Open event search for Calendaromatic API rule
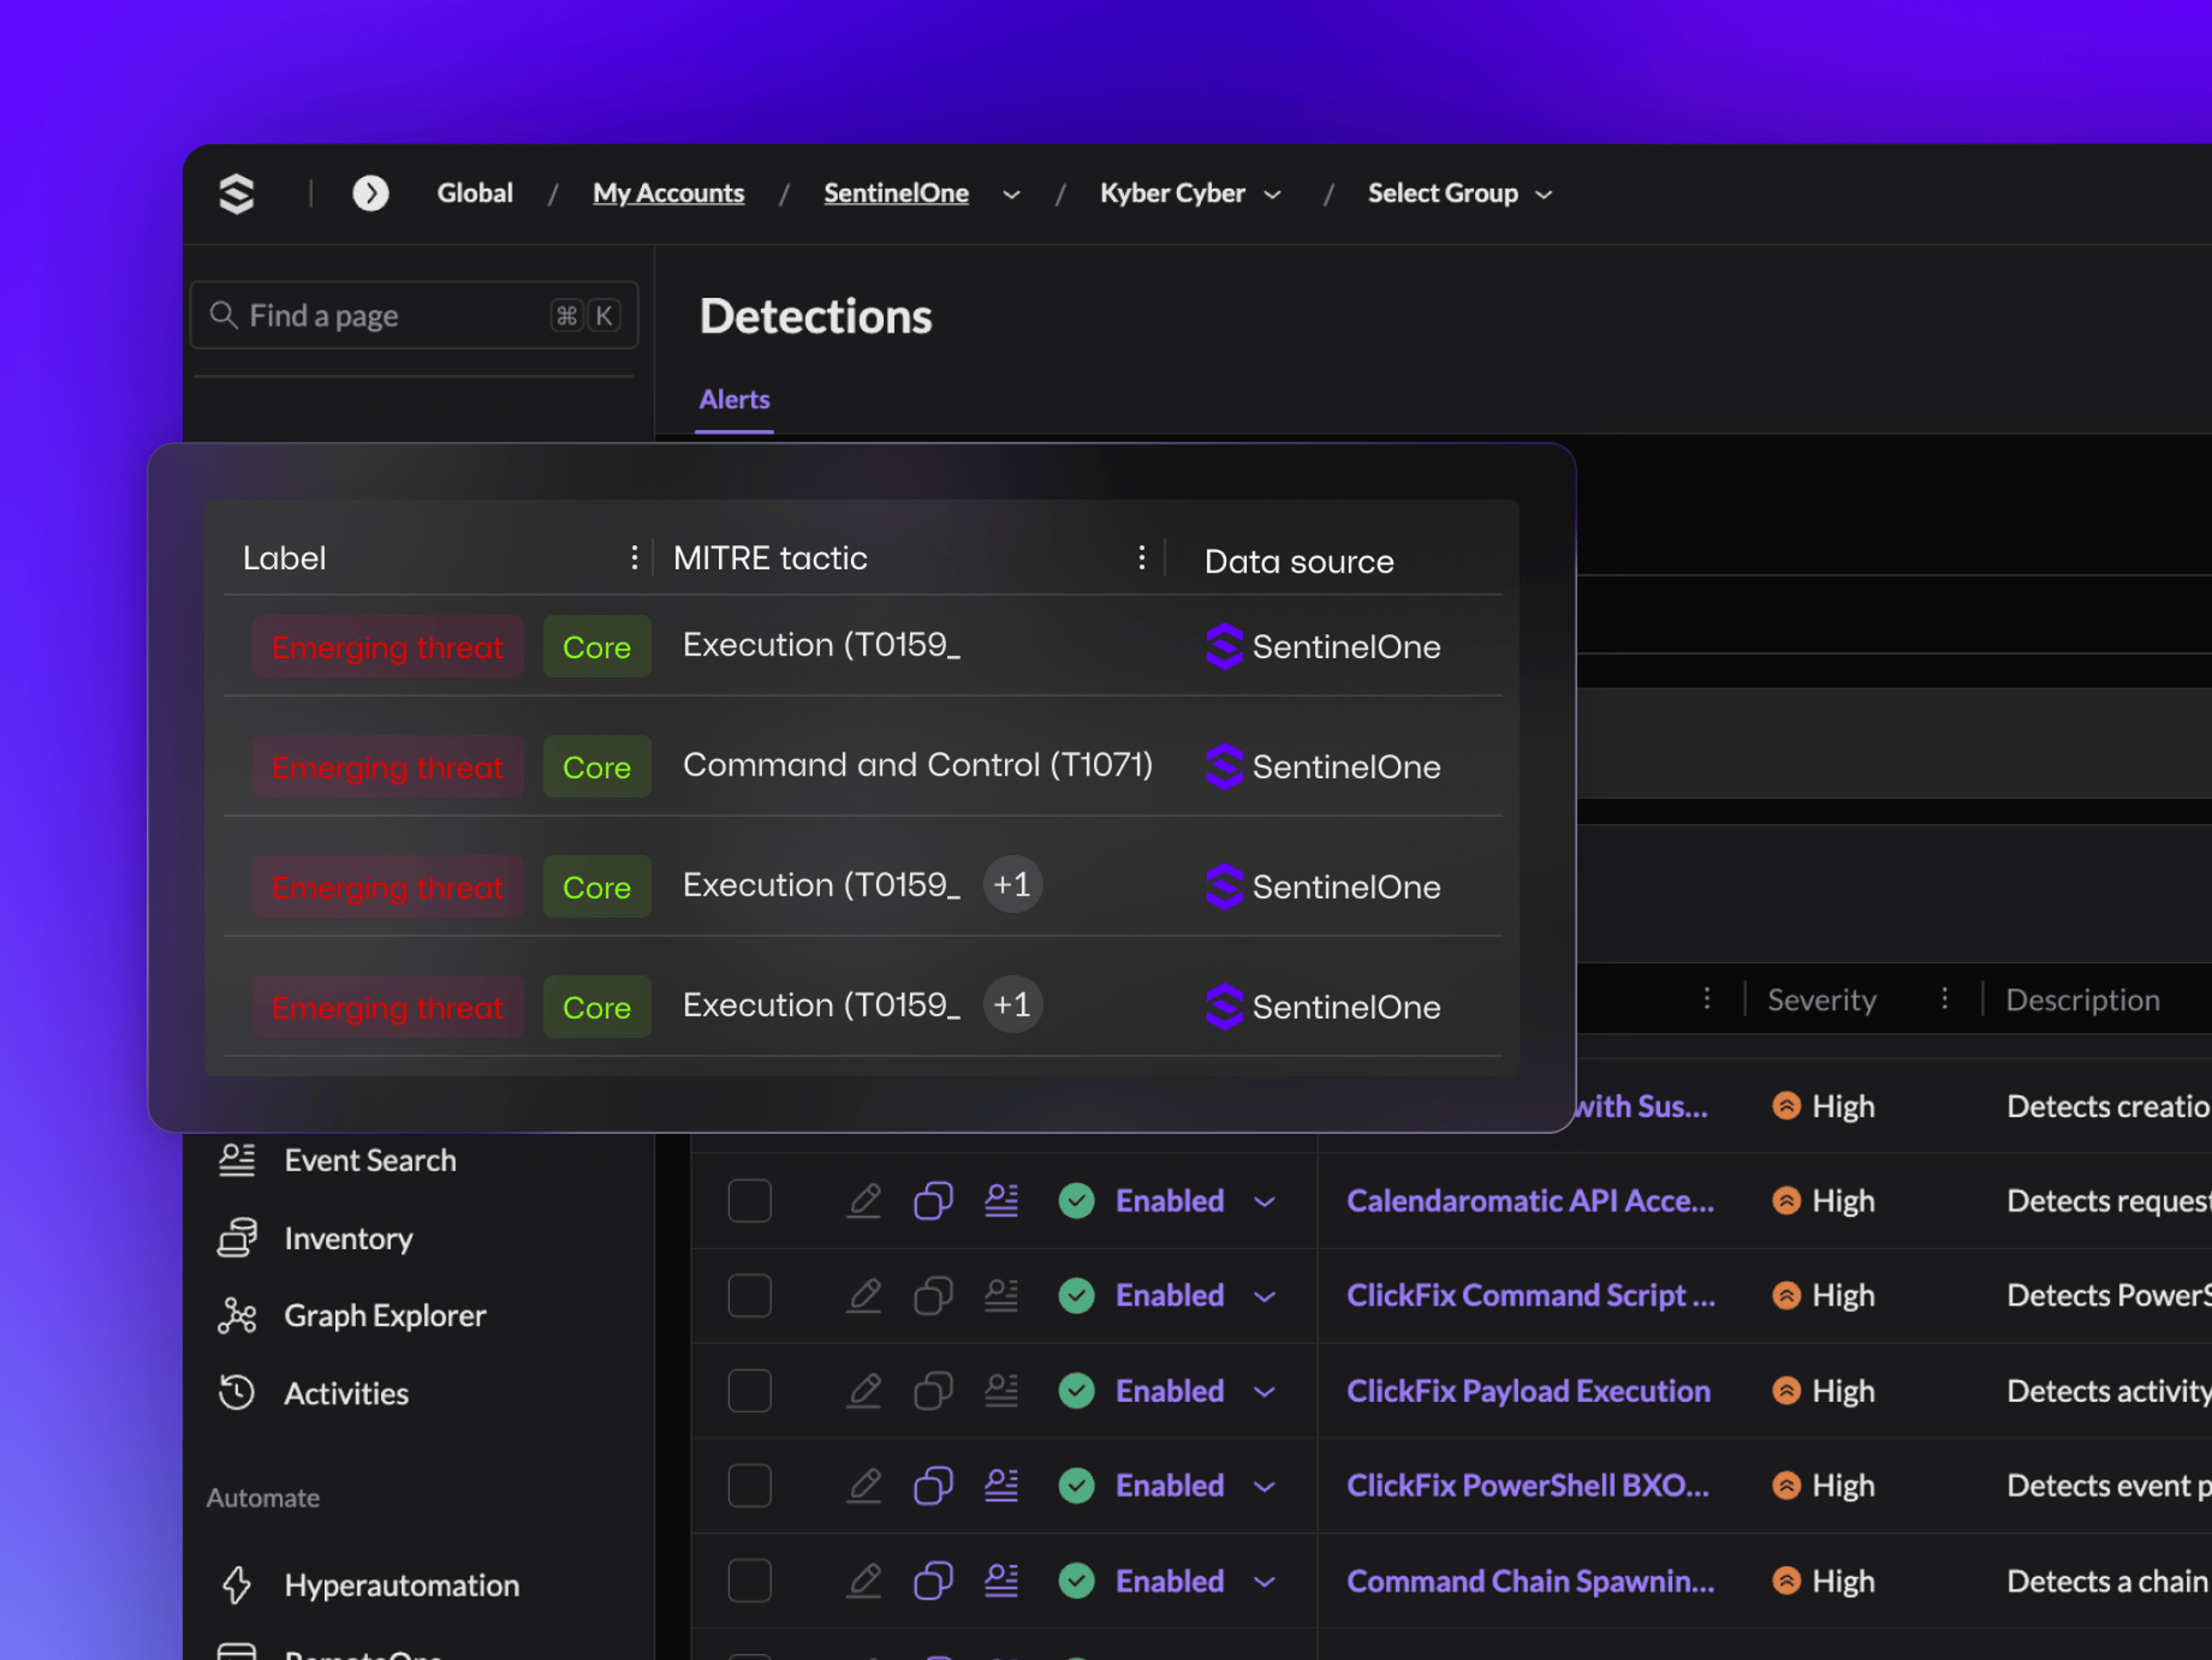Viewport: 2212px width, 1660px height. click(x=1001, y=1201)
